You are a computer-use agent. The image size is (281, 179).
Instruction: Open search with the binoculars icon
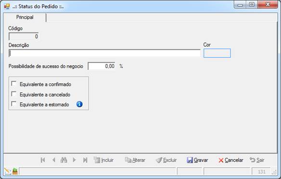(x=64, y=160)
